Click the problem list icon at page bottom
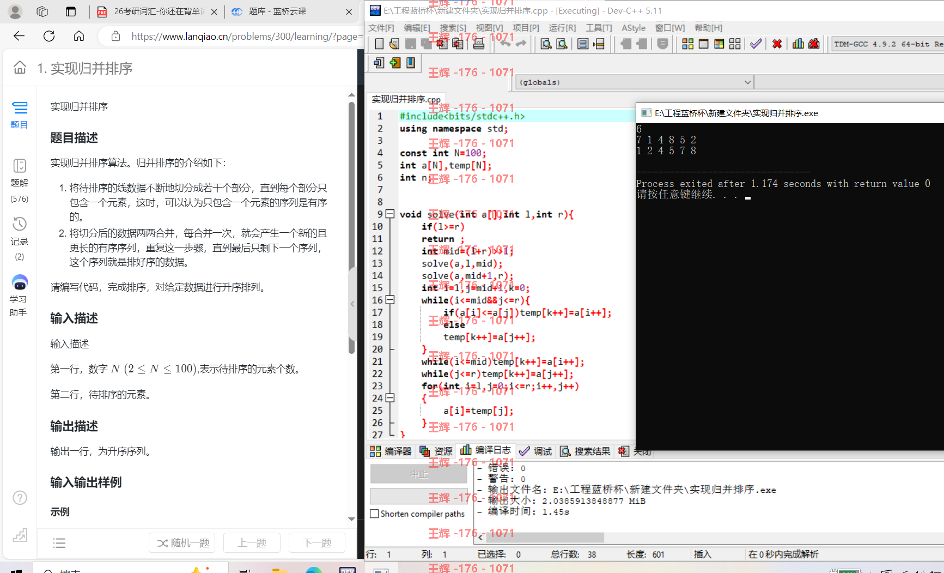The image size is (944, 573). pos(59,543)
